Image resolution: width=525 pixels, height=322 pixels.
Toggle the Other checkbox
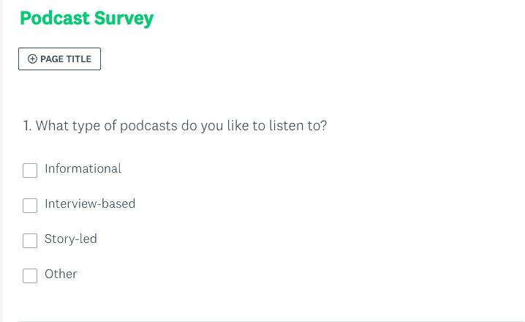(30, 276)
